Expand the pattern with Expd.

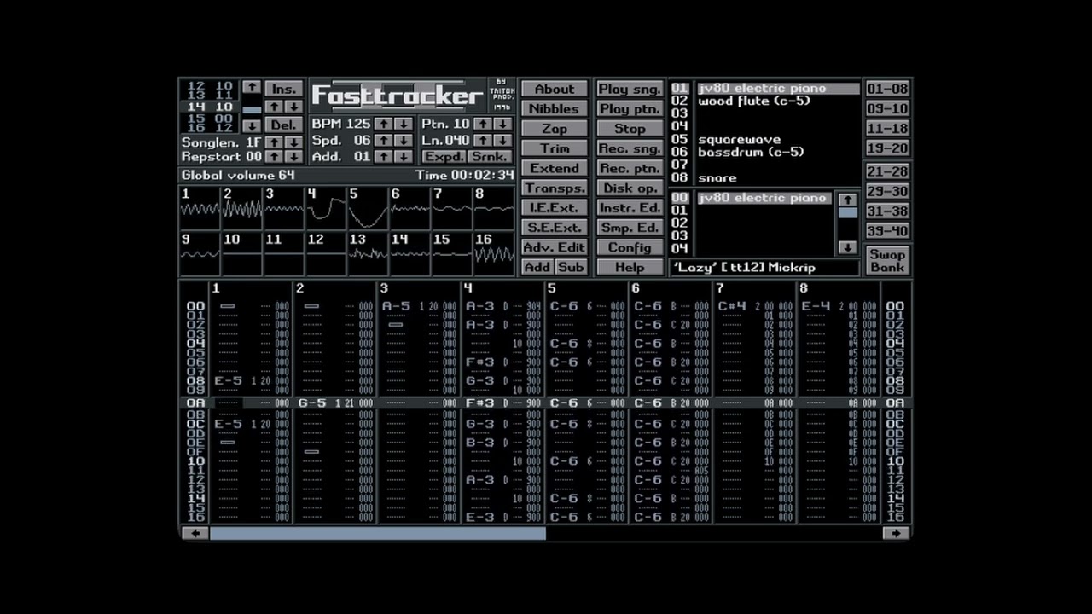[x=444, y=157]
